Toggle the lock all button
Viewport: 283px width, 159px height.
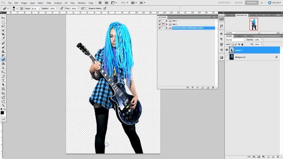click(242, 44)
